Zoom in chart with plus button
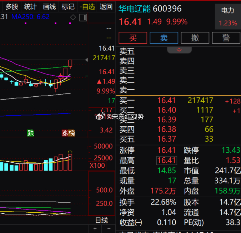The height and width of the screenshot is (233, 241). click(95, 229)
